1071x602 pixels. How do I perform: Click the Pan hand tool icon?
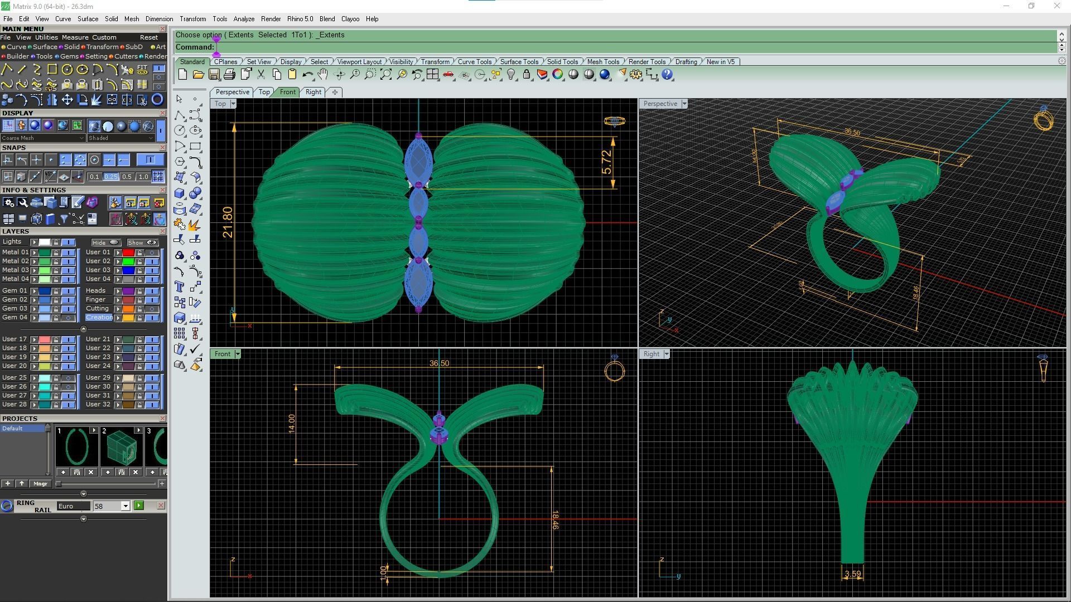pyautogui.click(x=323, y=75)
